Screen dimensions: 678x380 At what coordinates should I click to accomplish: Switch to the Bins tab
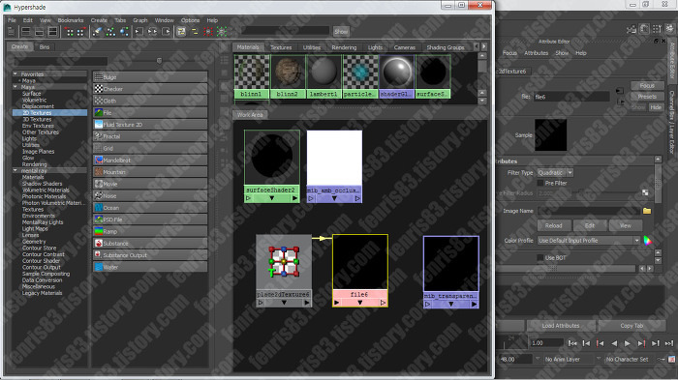click(x=45, y=47)
